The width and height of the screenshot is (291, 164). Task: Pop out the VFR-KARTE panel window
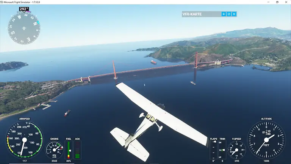pyautogui.click(x=229, y=14)
